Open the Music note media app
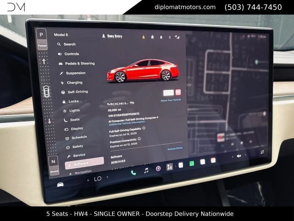The height and width of the screenshot is (221, 294). (x=146, y=170)
